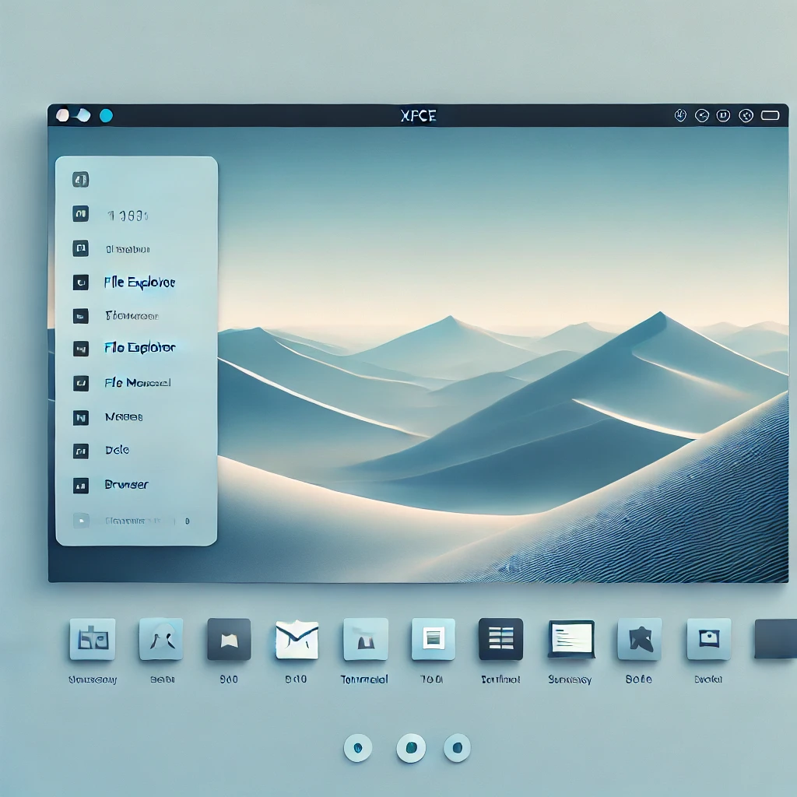Open the camera icon in the dock
This screenshot has width=797, height=797.
[x=708, y=639]
